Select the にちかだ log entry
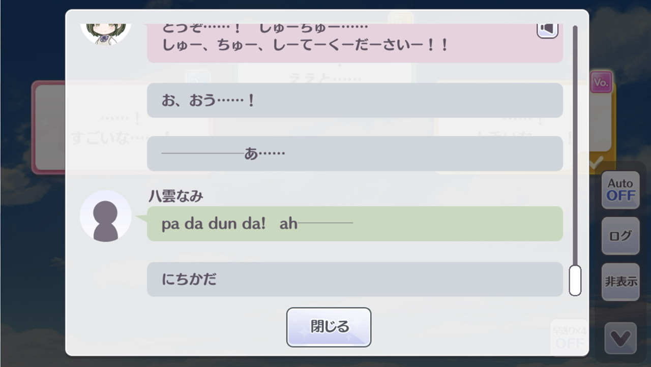651x367 pixels. click(x=355, y=279)
